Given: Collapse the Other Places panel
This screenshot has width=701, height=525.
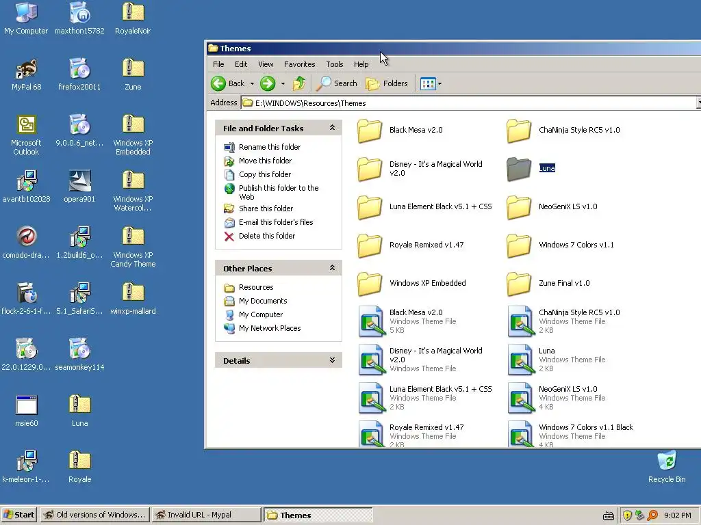Looking at the screenshot, I should 332,268.
